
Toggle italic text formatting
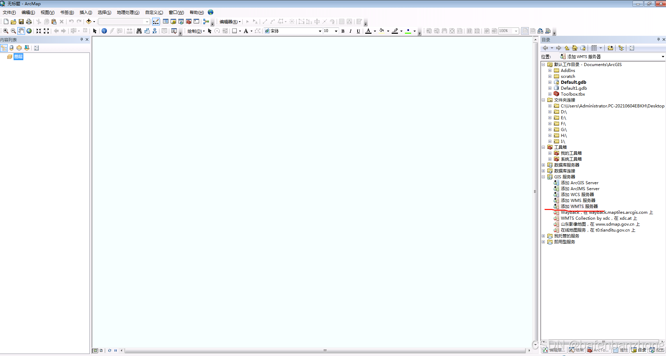pyautogui.click(x=351, y=31)
